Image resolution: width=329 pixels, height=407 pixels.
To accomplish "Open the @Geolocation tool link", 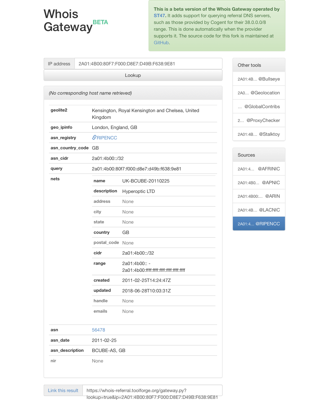I will [x=259, y=93].
